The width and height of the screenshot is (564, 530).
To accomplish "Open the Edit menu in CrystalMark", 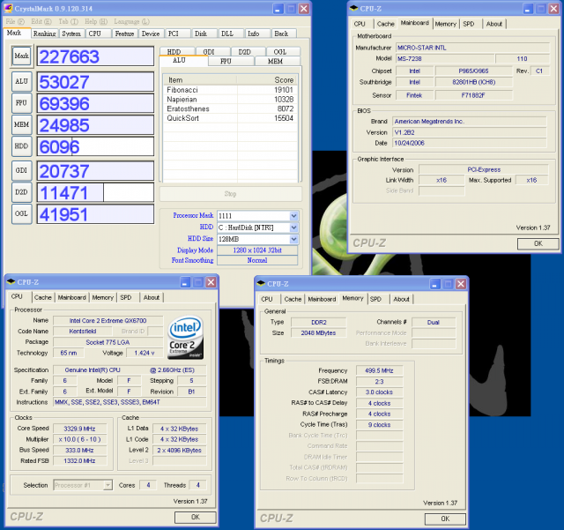I will click(x=41, y=21).
